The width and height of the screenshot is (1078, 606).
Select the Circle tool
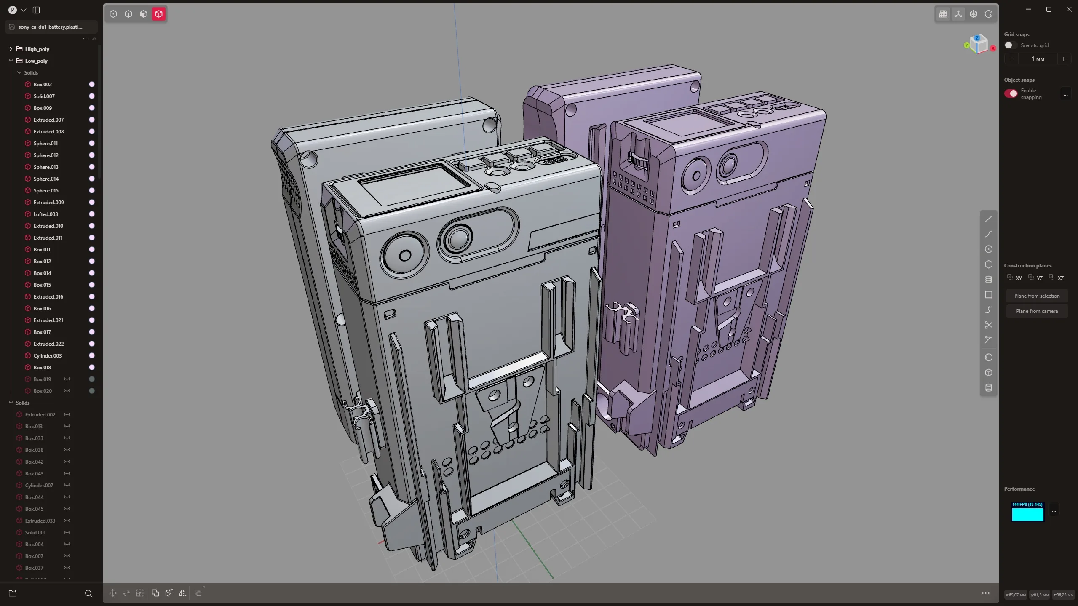pos(989,249)
